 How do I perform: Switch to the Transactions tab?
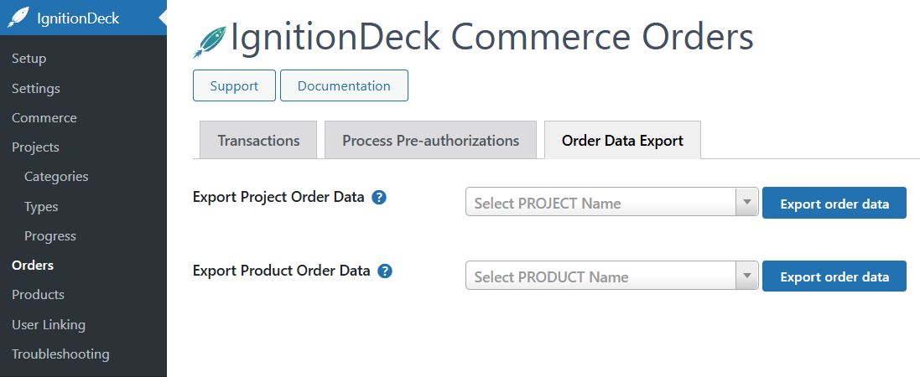(258, 141)
